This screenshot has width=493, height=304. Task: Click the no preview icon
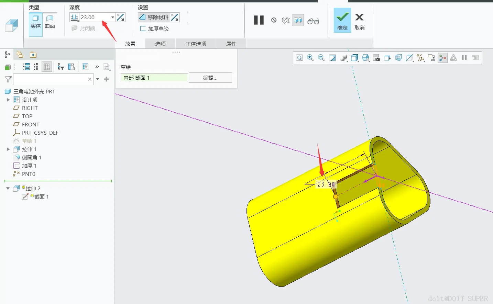pos(274,20)
